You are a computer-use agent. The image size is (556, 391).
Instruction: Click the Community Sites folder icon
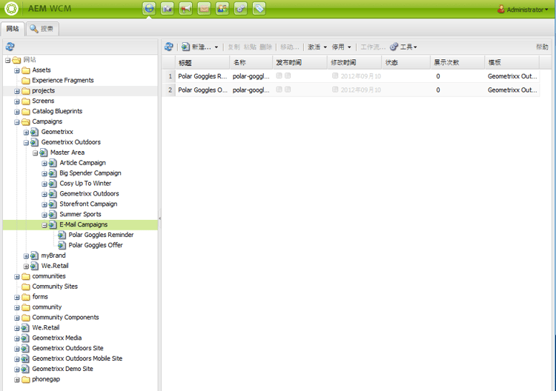[x=25, y=287]
